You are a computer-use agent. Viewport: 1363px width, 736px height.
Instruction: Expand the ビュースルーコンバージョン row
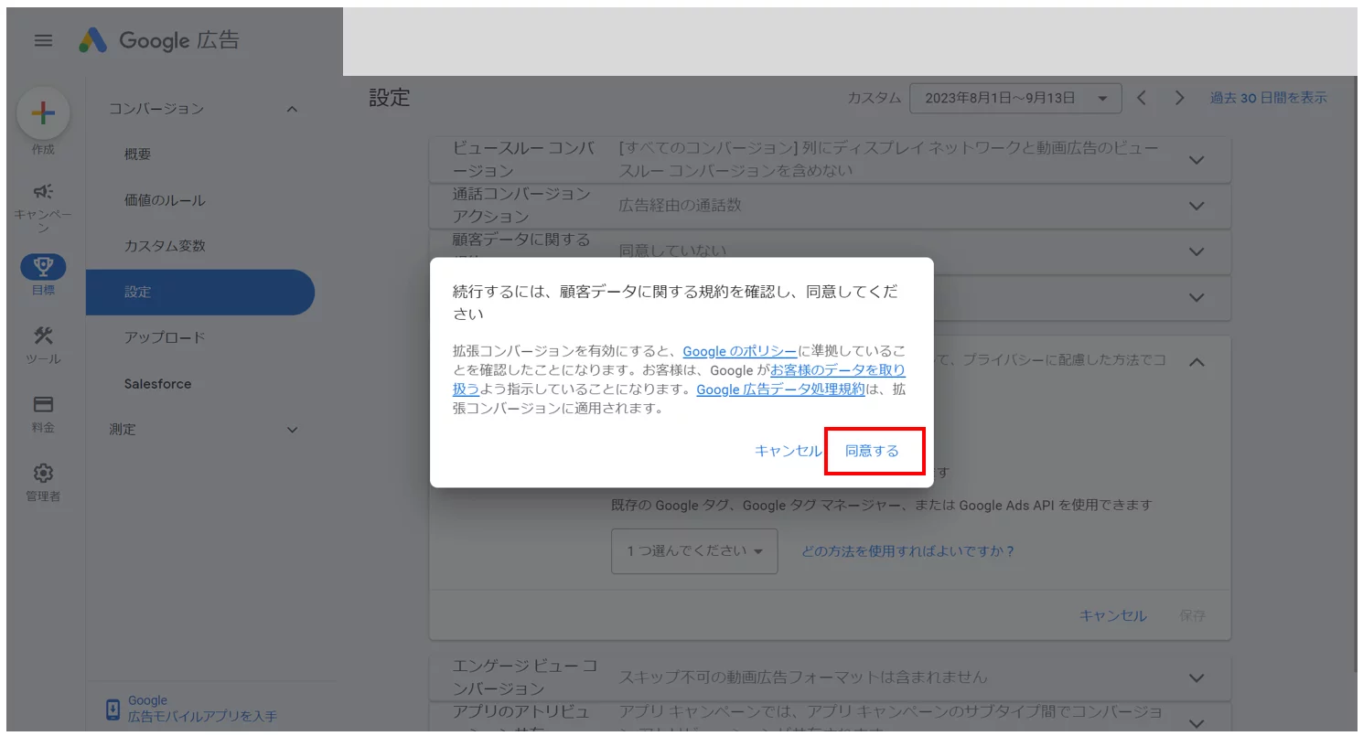click(1196, 159)
